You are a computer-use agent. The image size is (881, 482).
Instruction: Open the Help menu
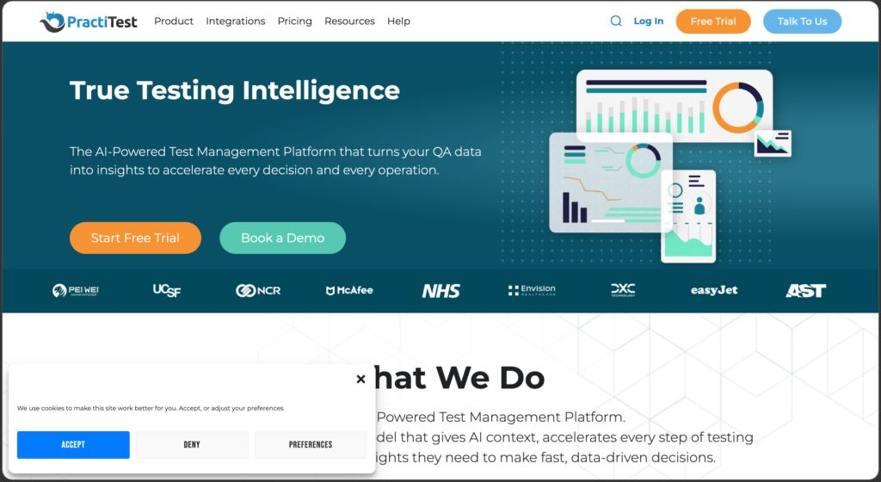[x=398, y=21]
